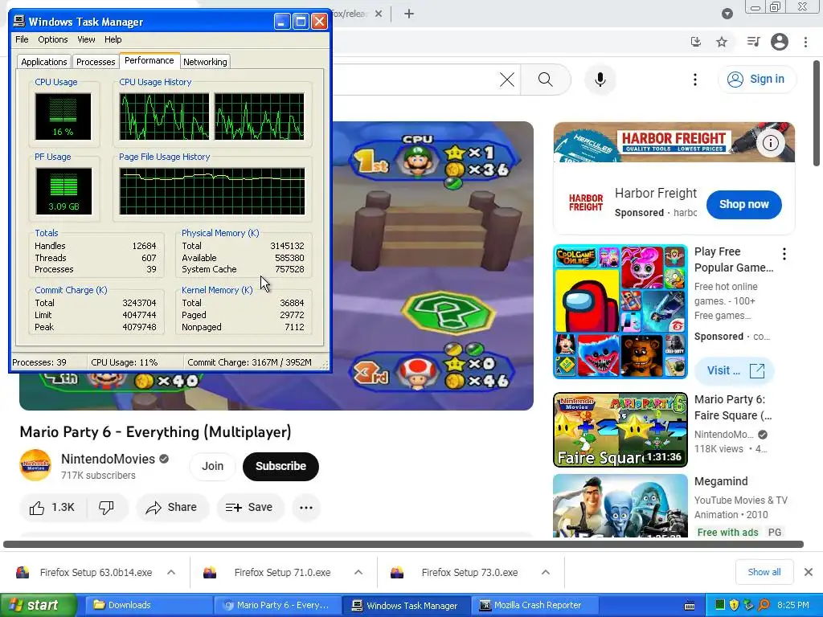The width and height of the screenshot is (823, 617).
Task: Open the NintendoMovies channel avatar
Action: [x=35, y=465]
